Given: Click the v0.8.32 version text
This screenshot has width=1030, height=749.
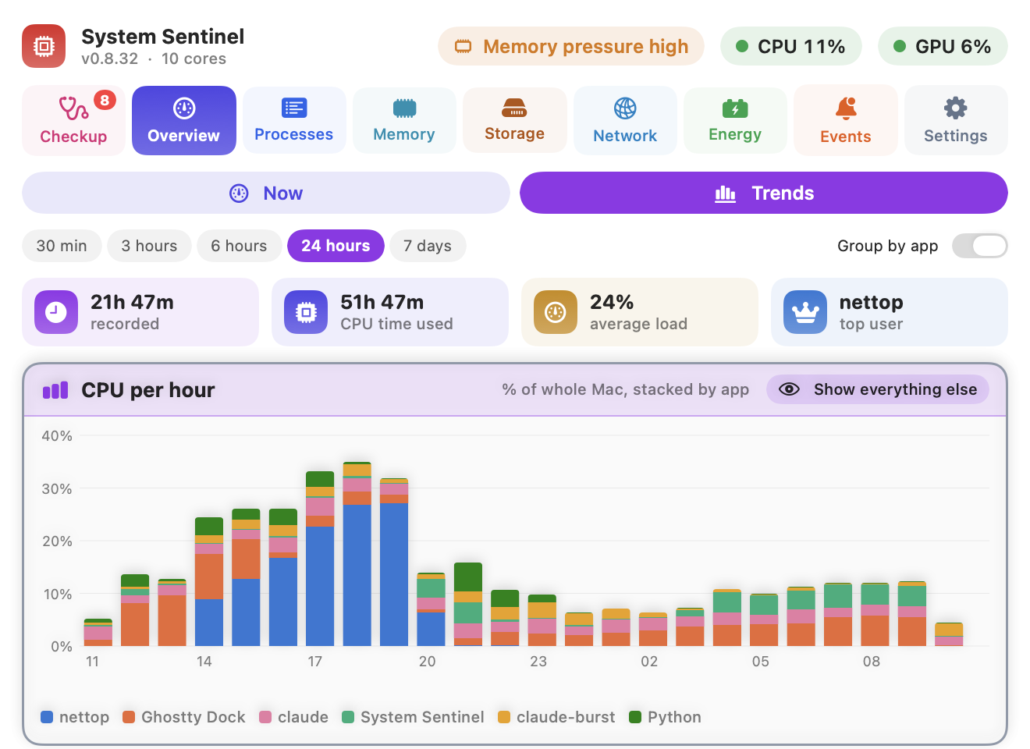Looking at the screenshot, I should tap(109, 59).
